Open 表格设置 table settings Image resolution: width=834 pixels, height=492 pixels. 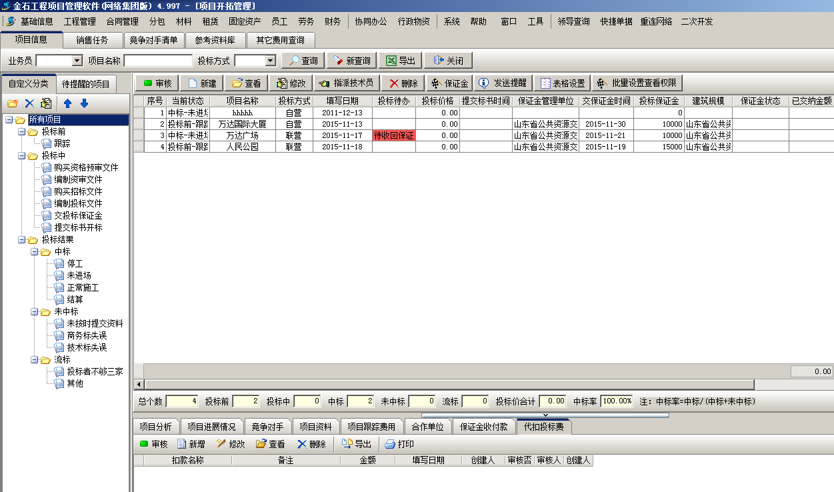(562, 83)
